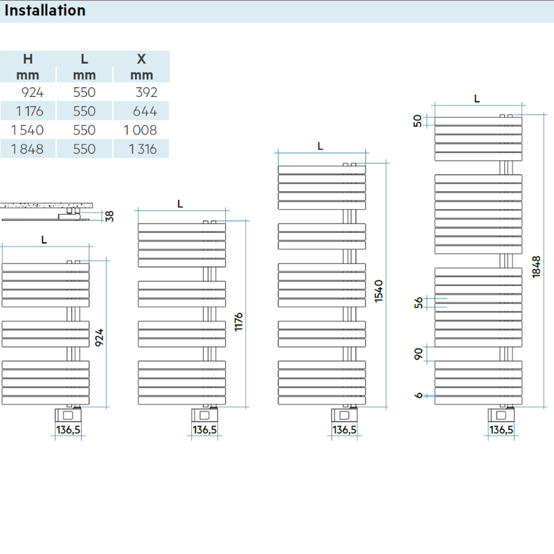Click the 38 mm depth dimension label

click(109, 216)
